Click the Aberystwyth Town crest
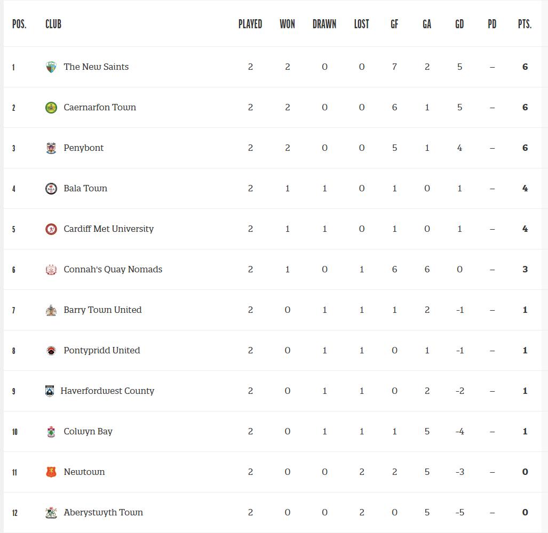548x533 pixels. click(51, 512)
